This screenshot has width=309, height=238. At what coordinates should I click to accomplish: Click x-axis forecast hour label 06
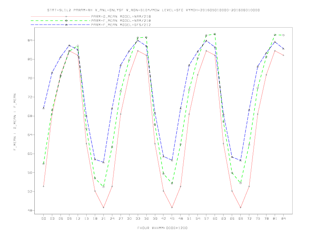pyautogui.click(x=61, y=219)
